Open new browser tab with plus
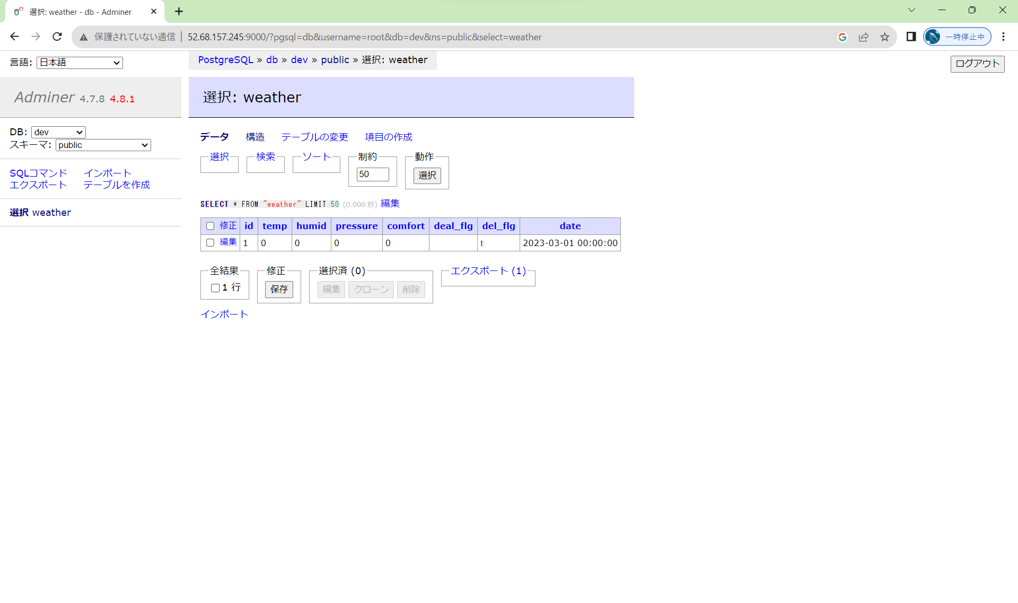Image resolution: width=1018 pixels, height=603 pixels. [179, 12]
